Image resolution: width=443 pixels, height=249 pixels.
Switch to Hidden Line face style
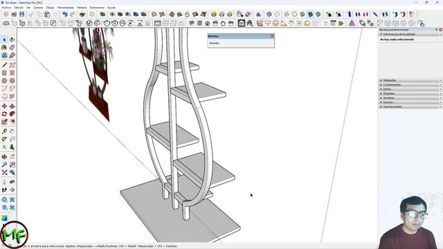(x=295, y=14)
